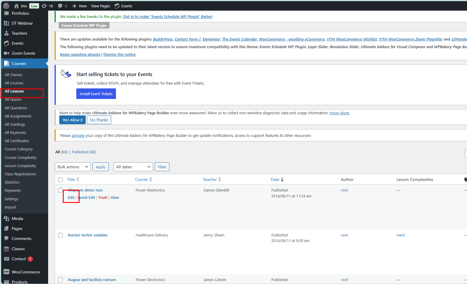The height and width of the screenshot is (284, 467).
Task: Click the Hard lesson complexity link
Action: (400, 235)
